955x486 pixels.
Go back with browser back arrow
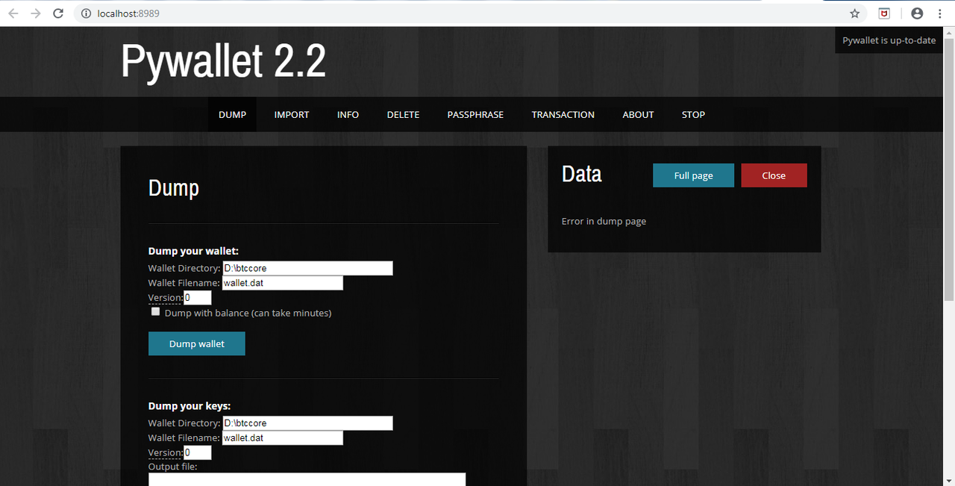pos(13,13)
